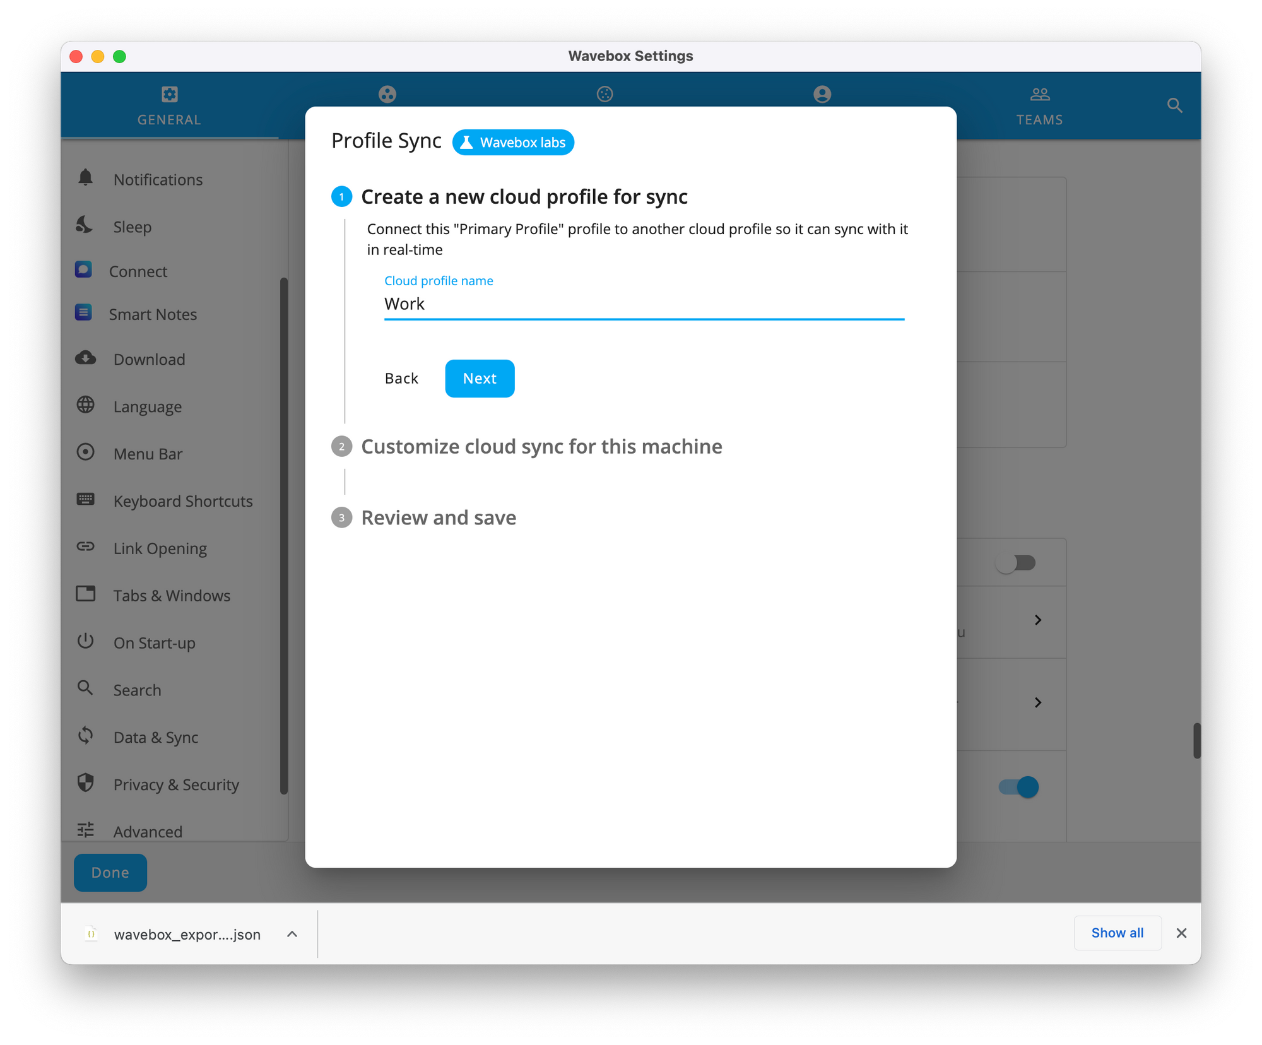
Task: Click step 2 Customize cloud sync heading
Action: (541, 446)
